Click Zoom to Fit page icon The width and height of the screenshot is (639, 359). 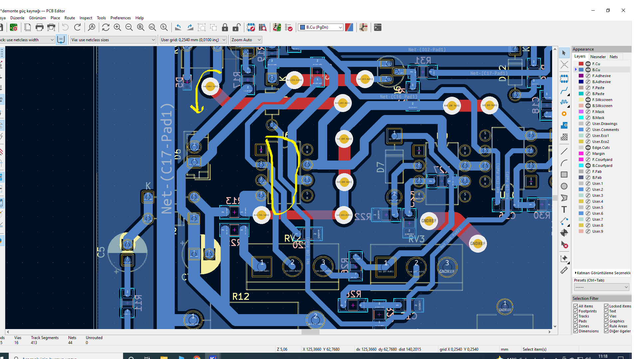[141, 28]
